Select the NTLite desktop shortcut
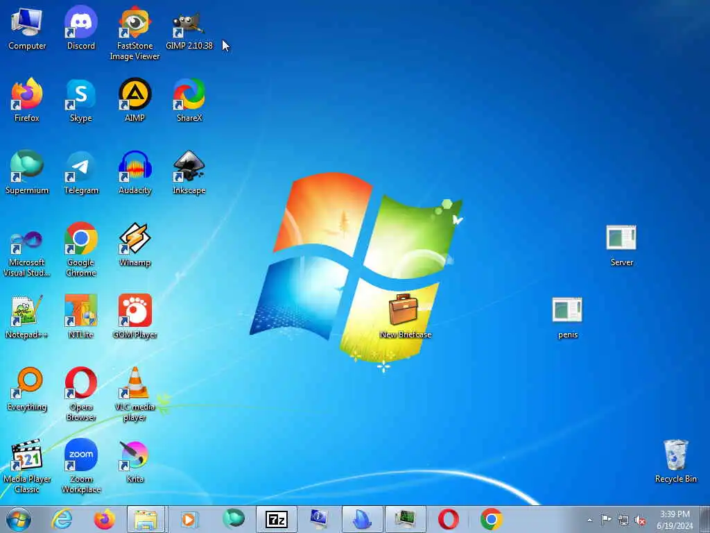Image resolution: width=710 pixels, height=533 pixels. click(x=80, y=316)
